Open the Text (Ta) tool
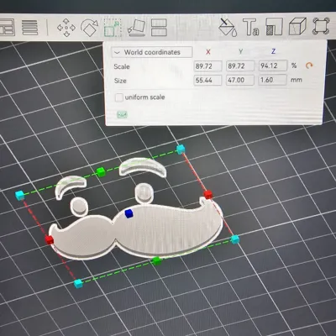336x336 pixels. coord(250,27)
